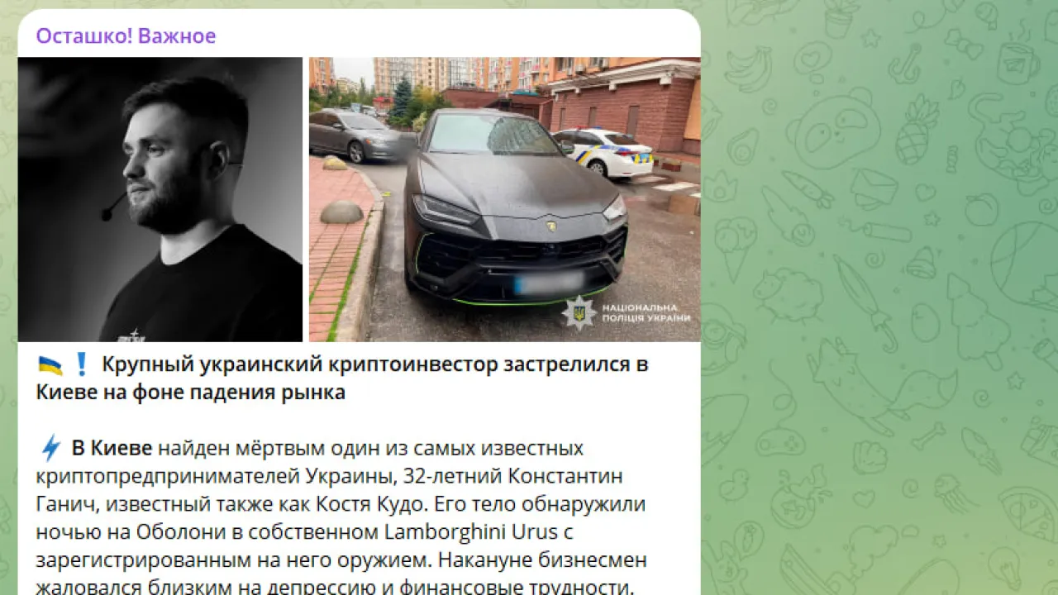Click the headset microphone on the man

(113, 207)
